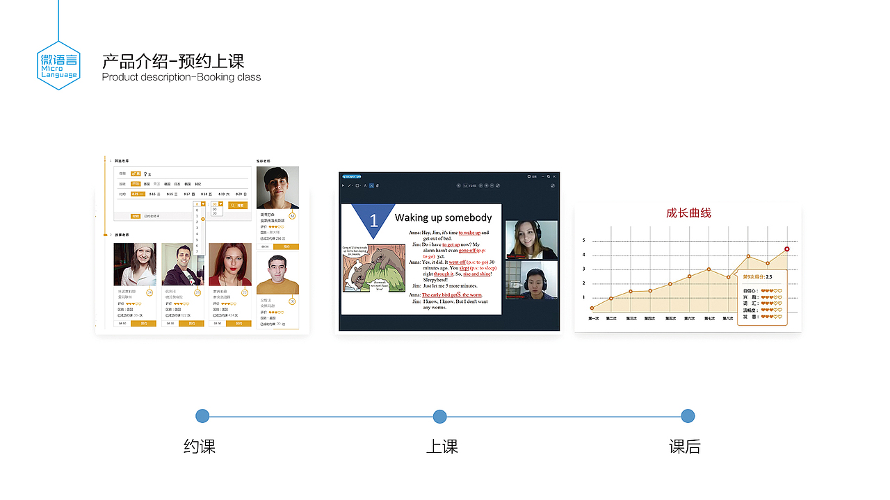Image resolution: width=890 pixels, height=500 pixels.
Task: Book the teacher with number 28 badge
Action: (191, 323)
